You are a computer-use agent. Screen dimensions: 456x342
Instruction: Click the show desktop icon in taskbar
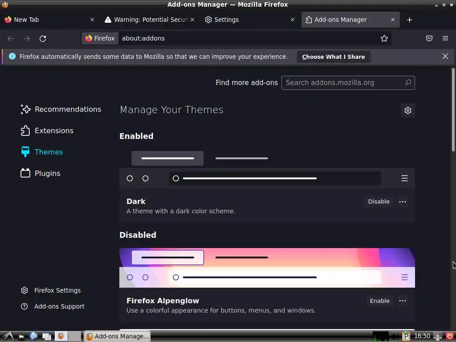[46, 336]
